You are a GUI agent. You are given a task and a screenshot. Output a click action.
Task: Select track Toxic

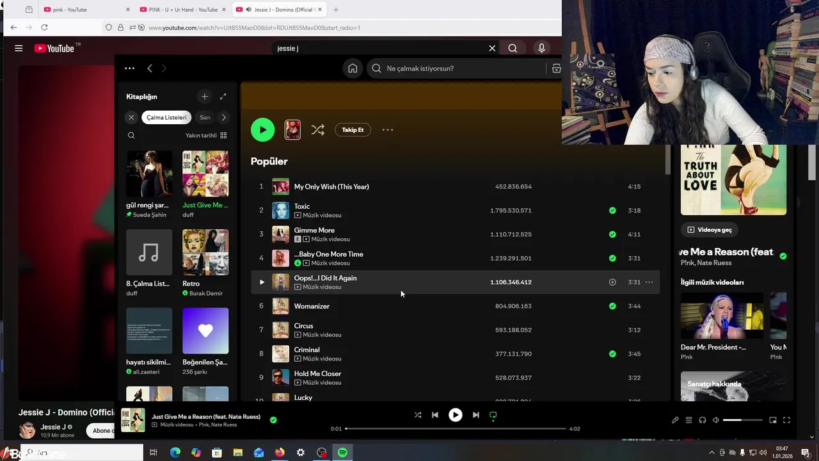click(x=302, y=206)
